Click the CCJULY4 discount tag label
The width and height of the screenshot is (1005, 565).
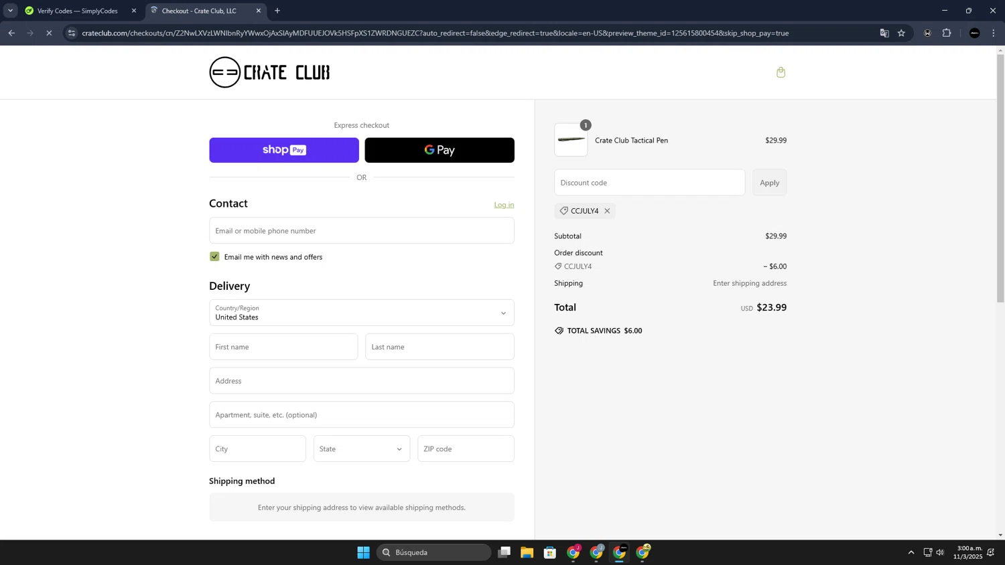pyautogui.click(x=584, y=211)
